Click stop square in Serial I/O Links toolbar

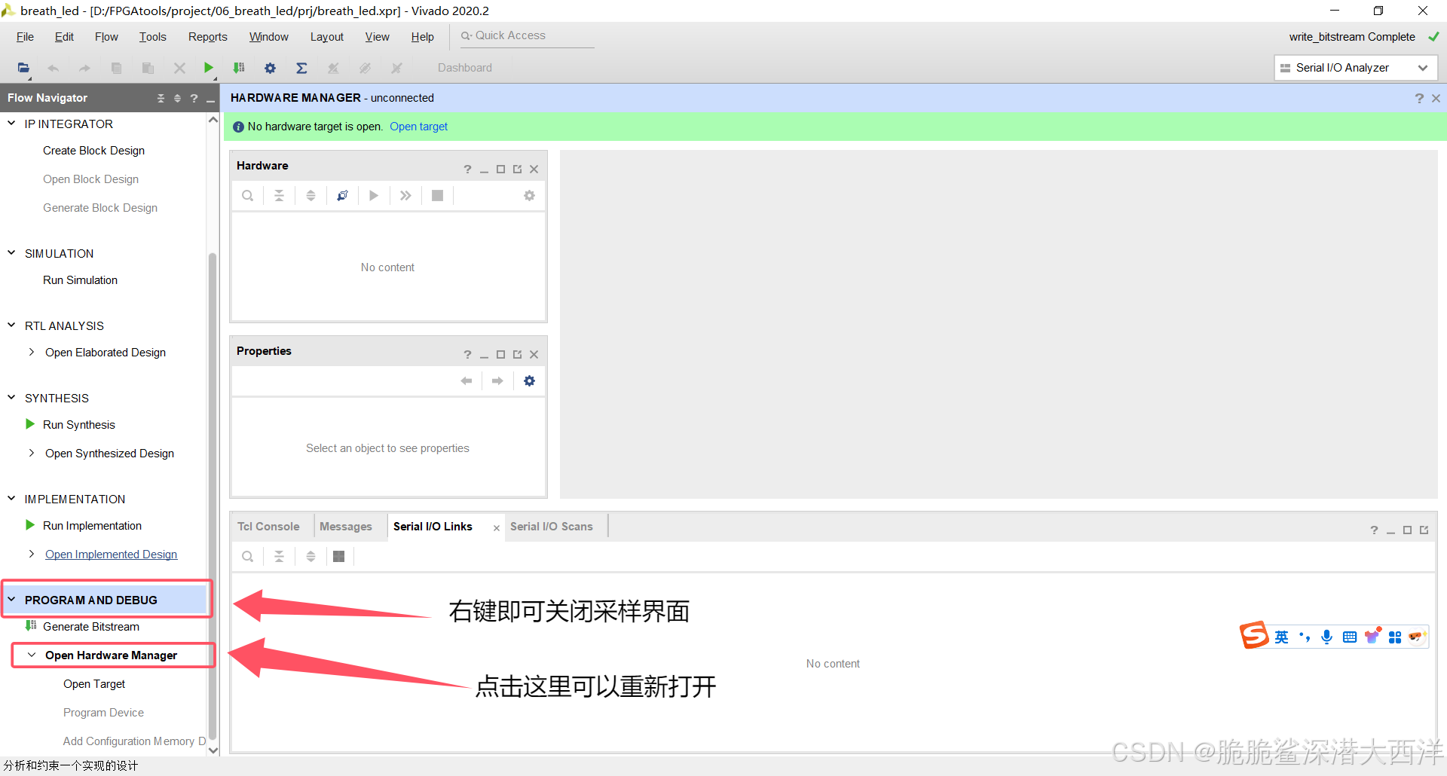pyautogui.click(x=339, y=557)
